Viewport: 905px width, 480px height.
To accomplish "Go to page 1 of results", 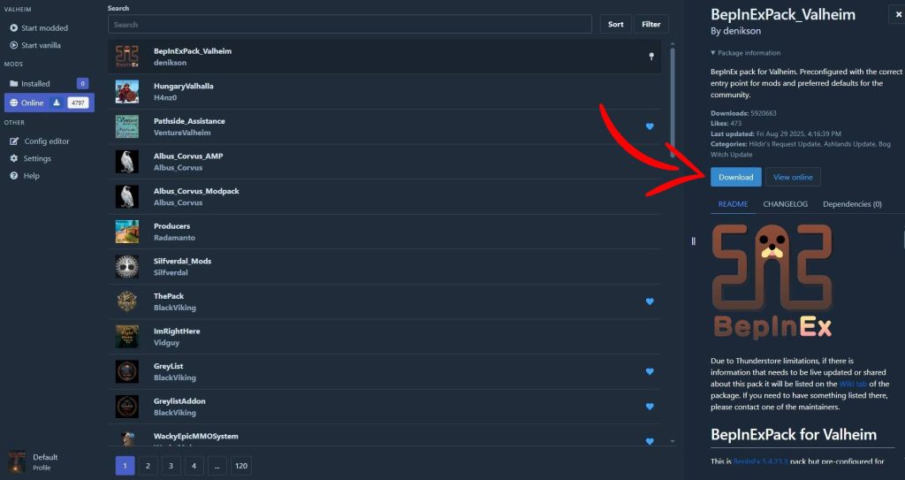I will 125,466.
